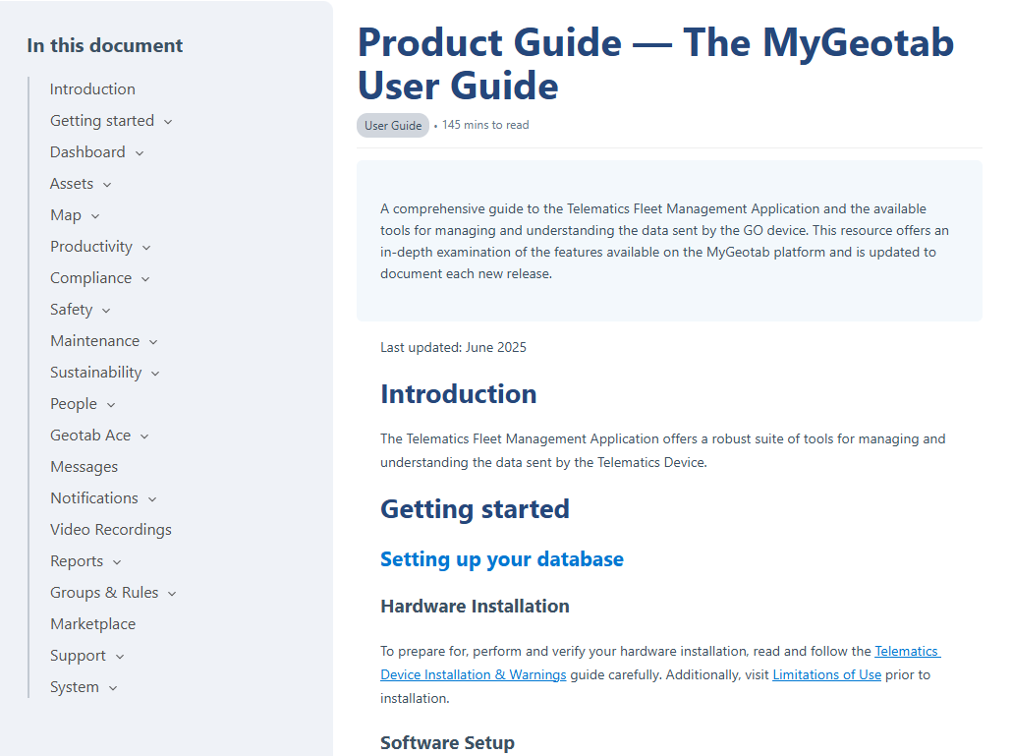The image size is (1012, 756).
Task: Expand the Safety section
Action: point(105,309)
